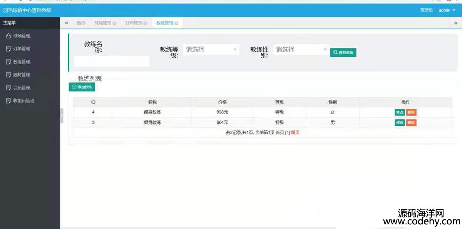
Task: Click the tab scroll-right double arrow
Action: pyautogui.click(x=456, y=23)
